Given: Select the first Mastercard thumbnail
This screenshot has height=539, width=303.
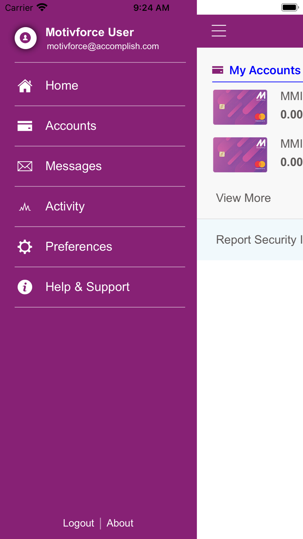Looking at the screenshot, I should point(240,107).
